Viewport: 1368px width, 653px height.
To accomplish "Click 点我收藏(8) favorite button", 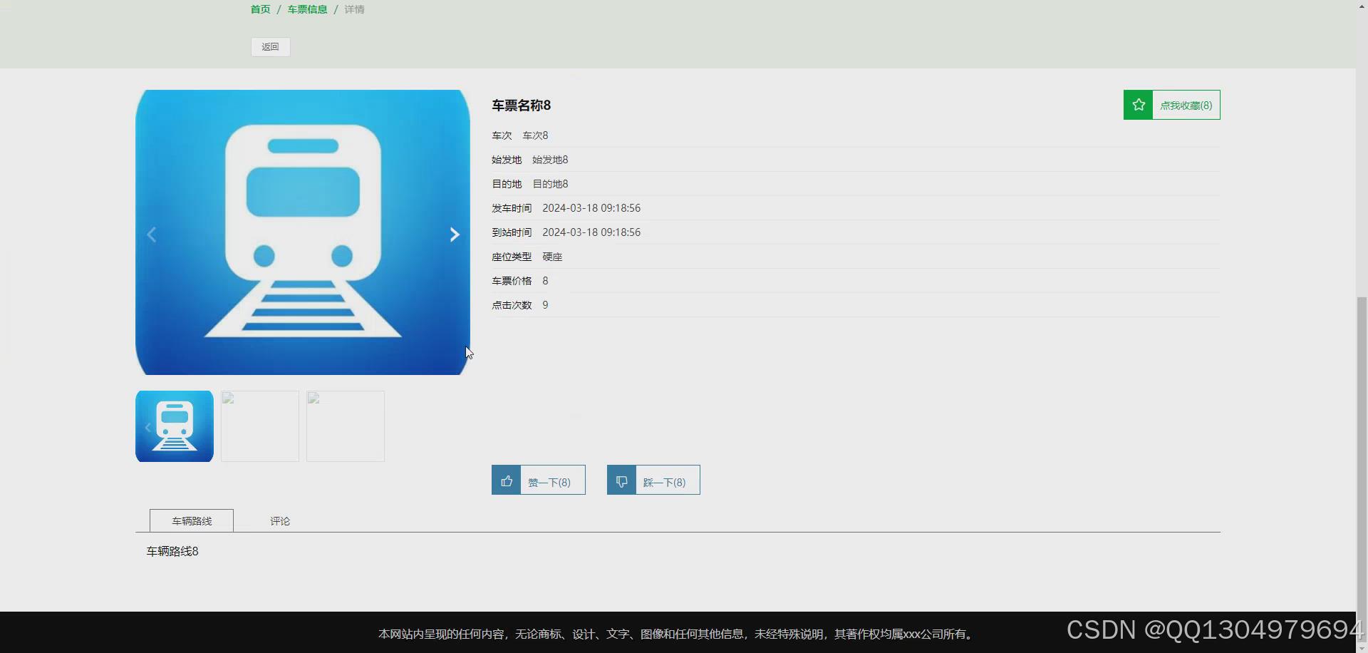I will tap(1172, 105).
